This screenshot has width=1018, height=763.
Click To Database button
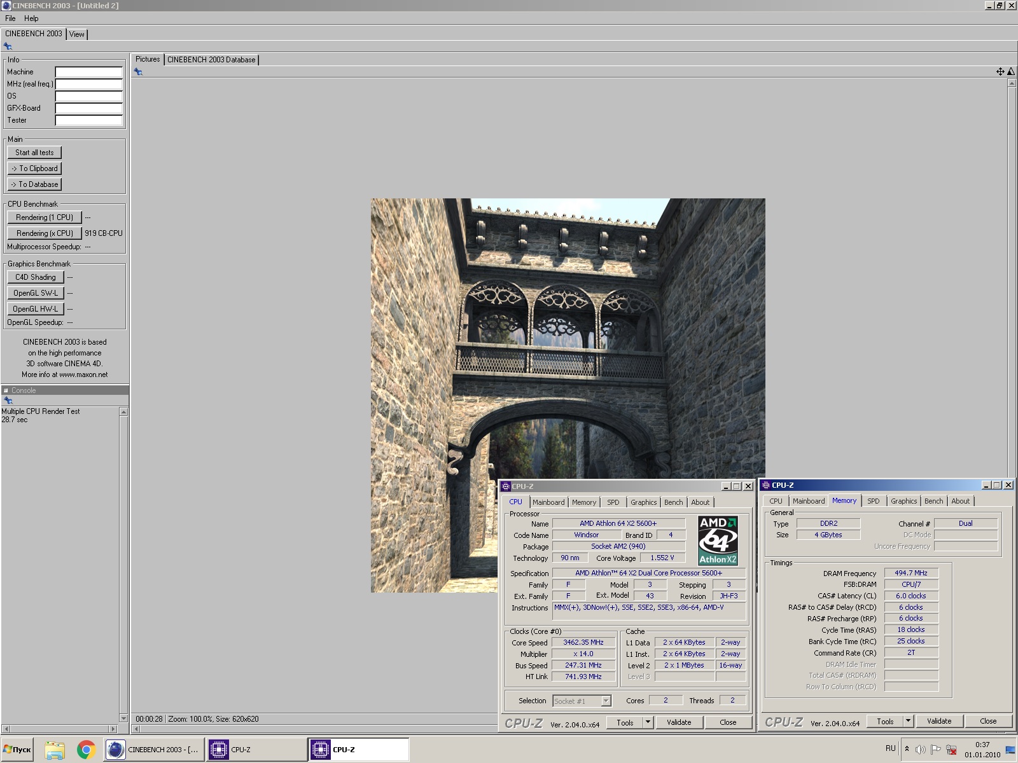point(34,184)
